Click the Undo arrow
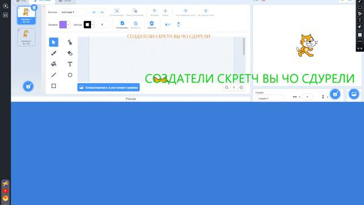The width and height of the screenshot is (364, 205). click(x=94, y=13)
